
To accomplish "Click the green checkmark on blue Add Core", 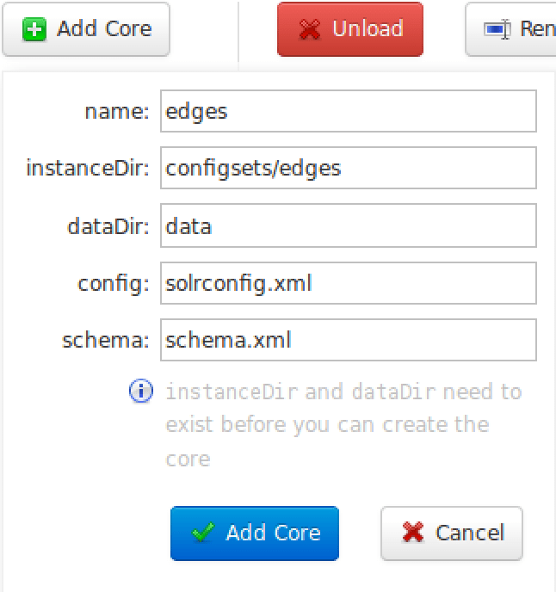I will [203, 533].
